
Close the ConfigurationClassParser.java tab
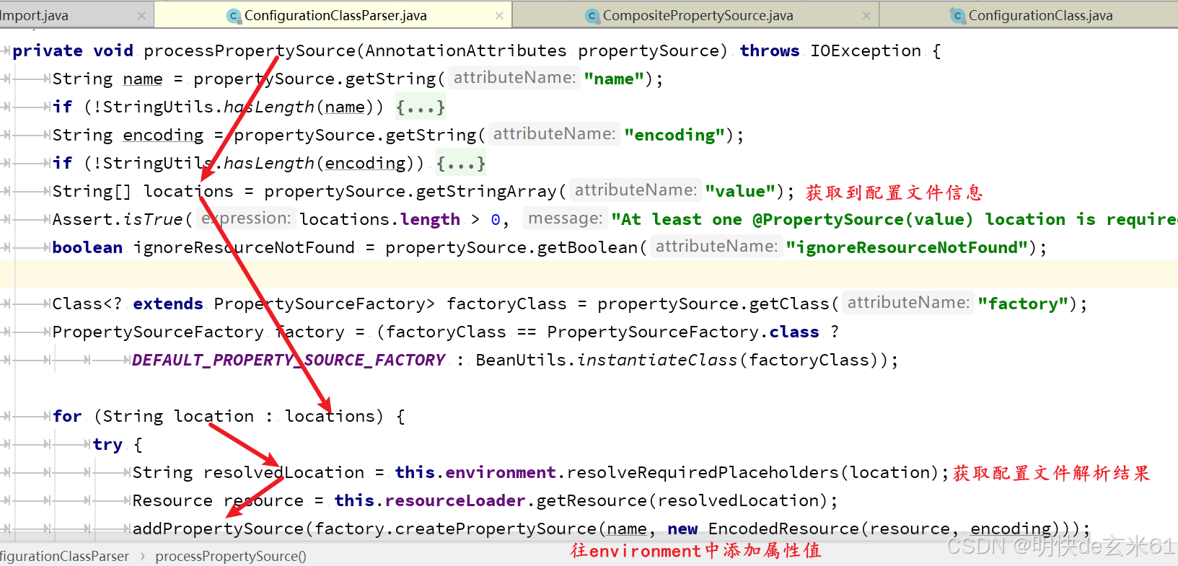pyautogui.click(x=499, y=15)
